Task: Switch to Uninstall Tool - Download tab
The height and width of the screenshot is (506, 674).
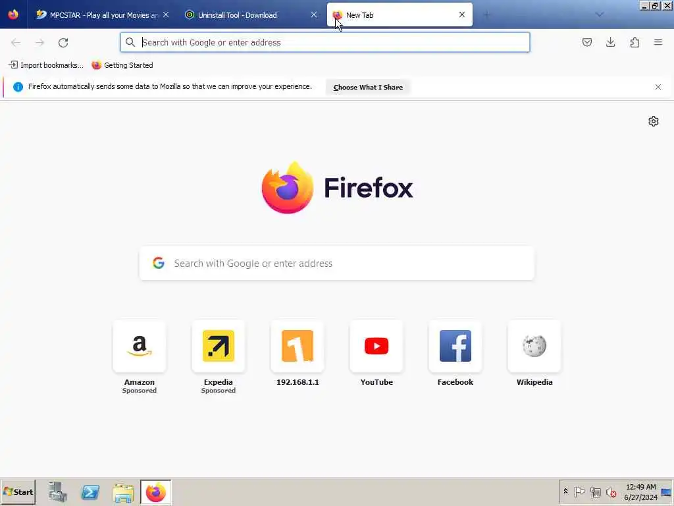Action: point(251,15)
